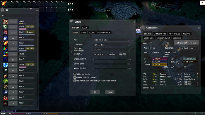The image size is (205, 115).
Task: Open the Combo Card tab
Action: pyautogui.click(x=148, y=38)
